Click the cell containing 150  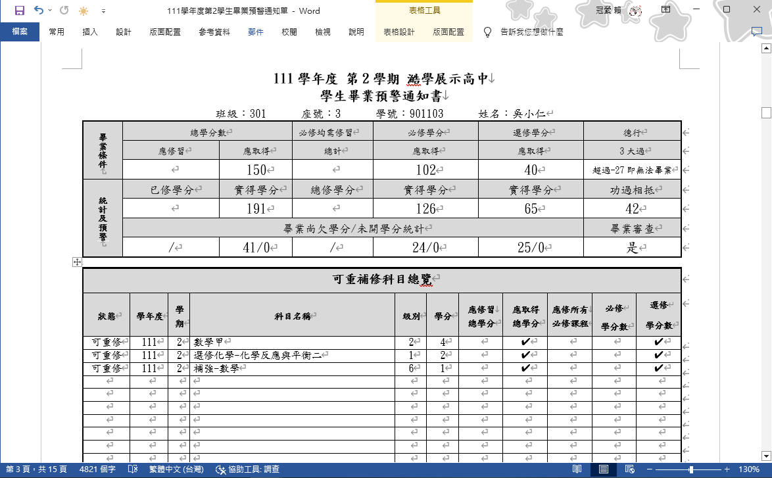click(x=256, y=170)
